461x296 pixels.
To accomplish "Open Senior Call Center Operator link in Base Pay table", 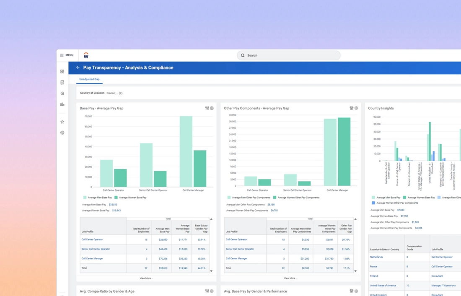I will 96,249.
